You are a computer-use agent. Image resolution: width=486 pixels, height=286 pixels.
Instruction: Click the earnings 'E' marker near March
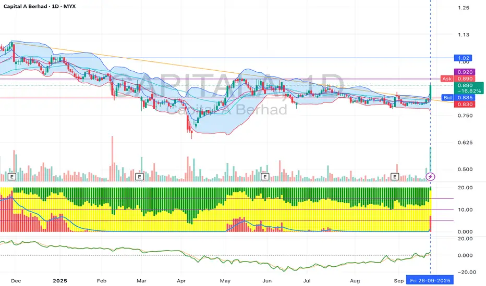coord(139,177)
